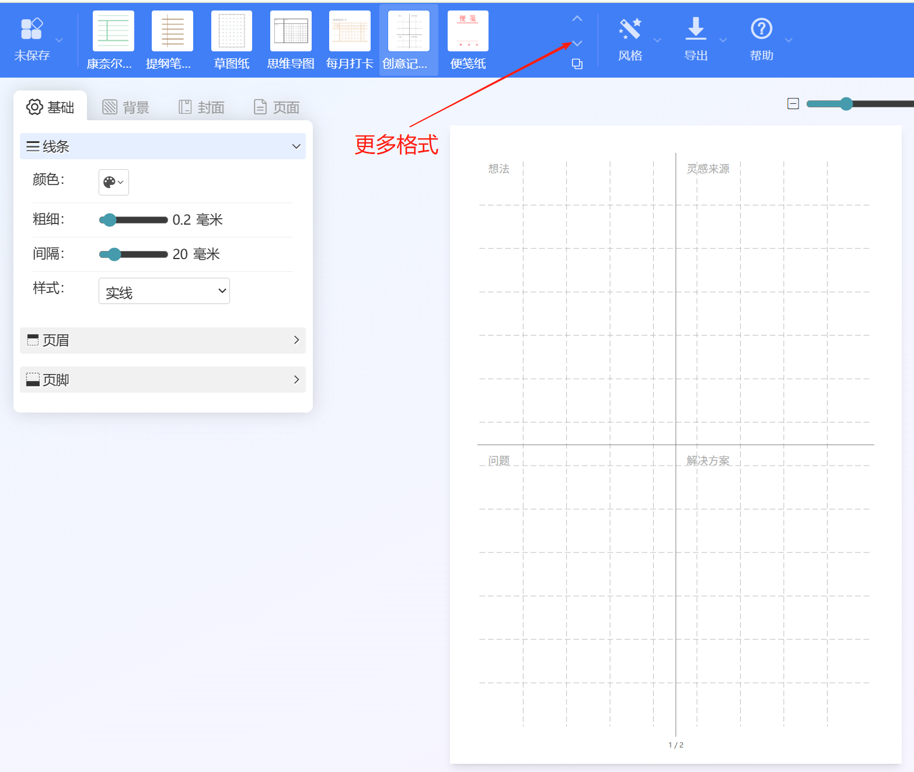Open the 样式 line style dropdown
Image resolution: width=914 pixels, height=772 pixels.
coord(164,291)
